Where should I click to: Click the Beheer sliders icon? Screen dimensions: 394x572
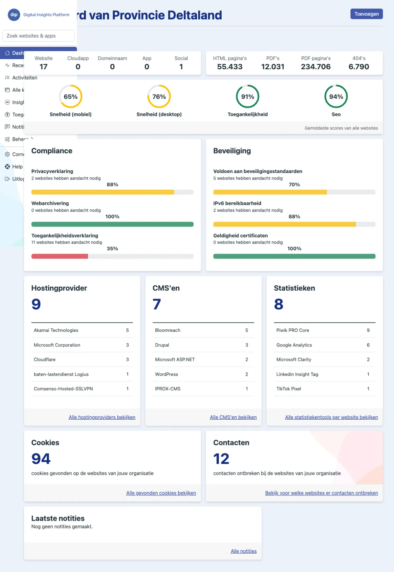7,139
